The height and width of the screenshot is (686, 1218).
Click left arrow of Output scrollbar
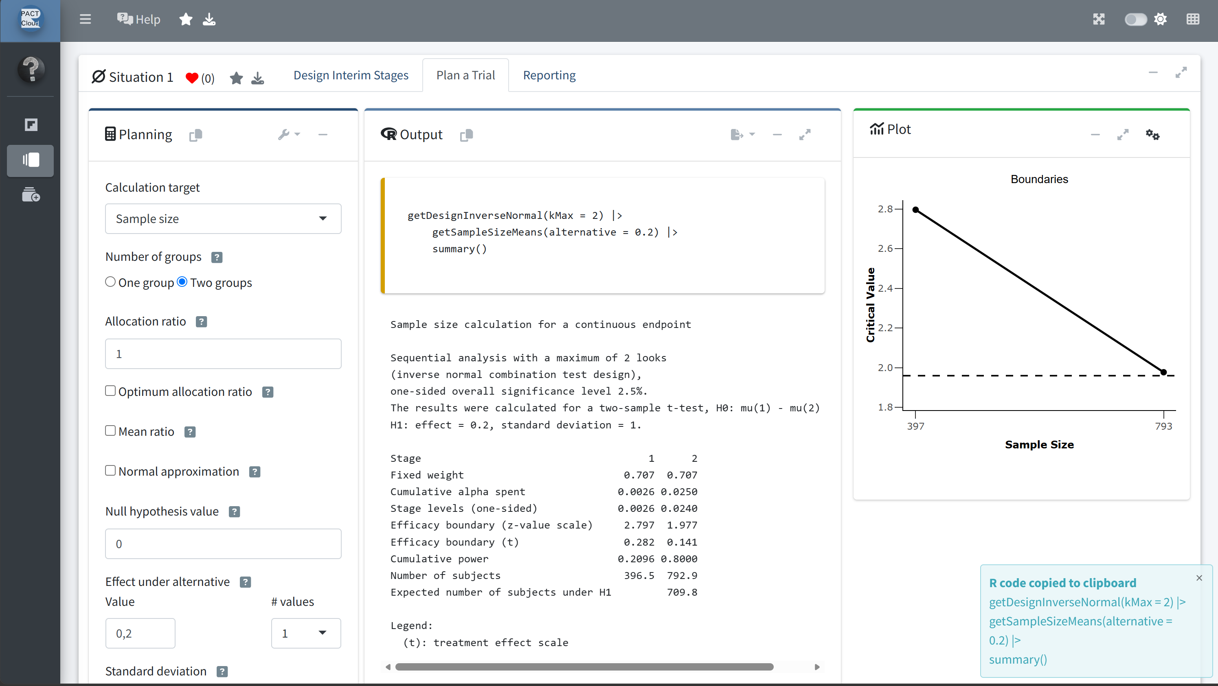[x=388, y=667]
